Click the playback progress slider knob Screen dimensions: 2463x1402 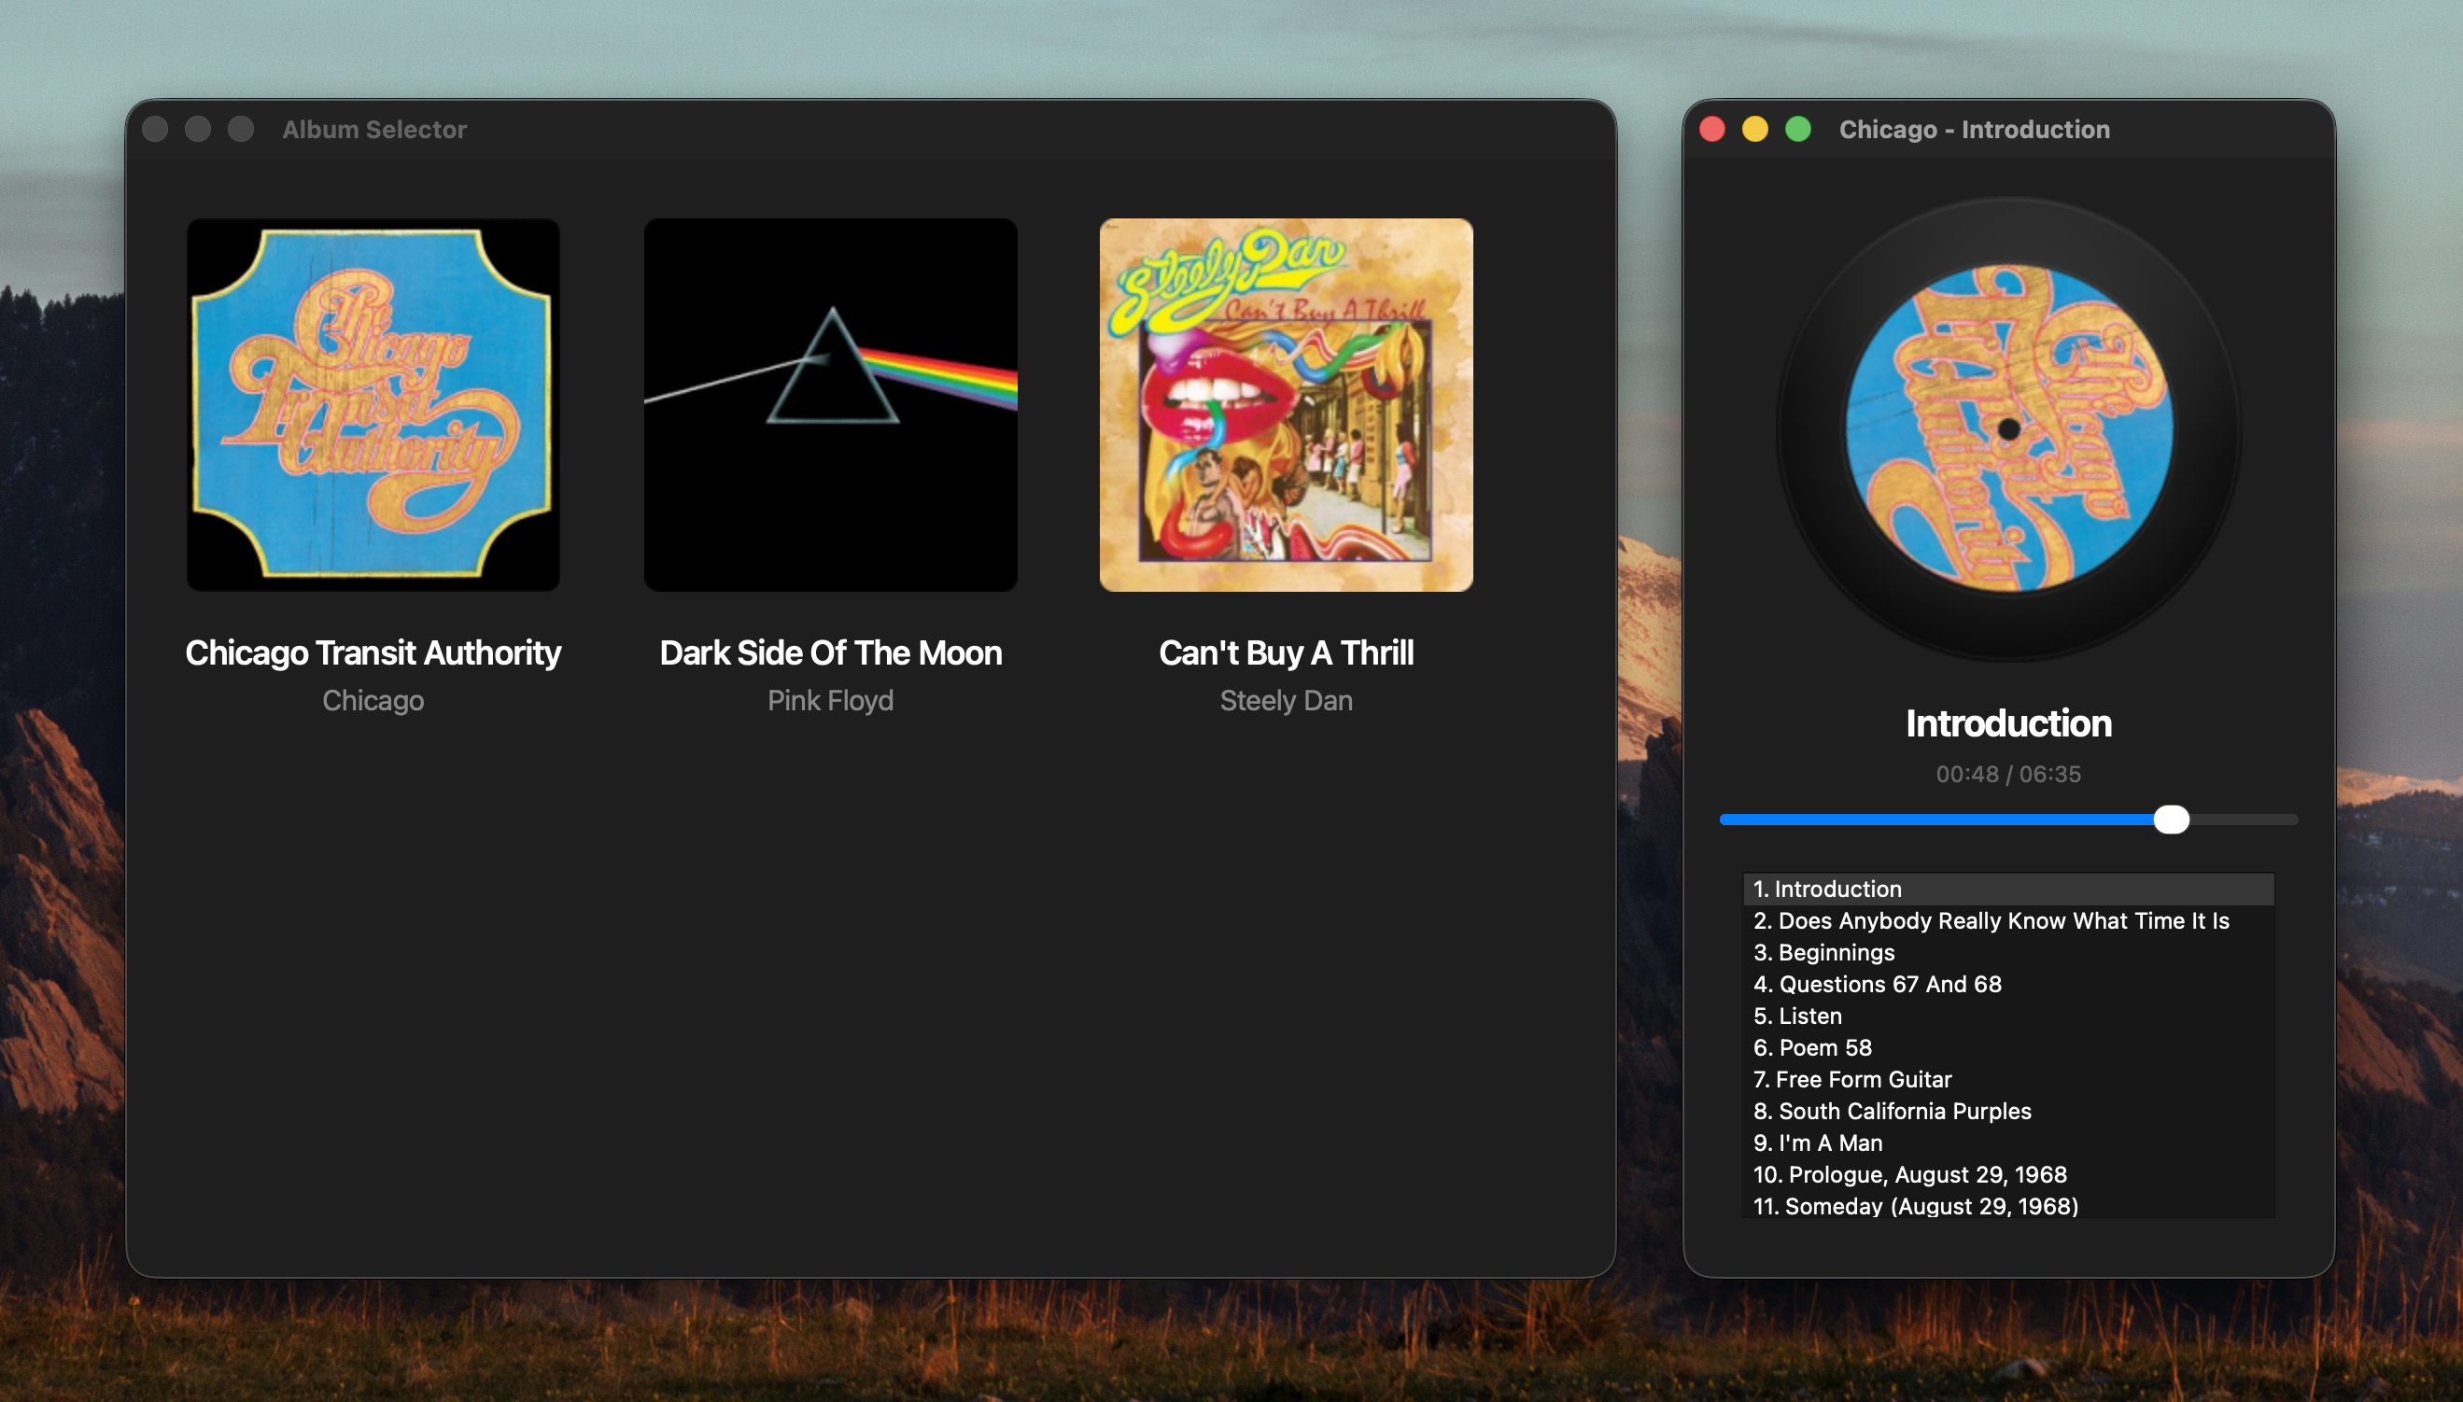tap(2170, 820)
